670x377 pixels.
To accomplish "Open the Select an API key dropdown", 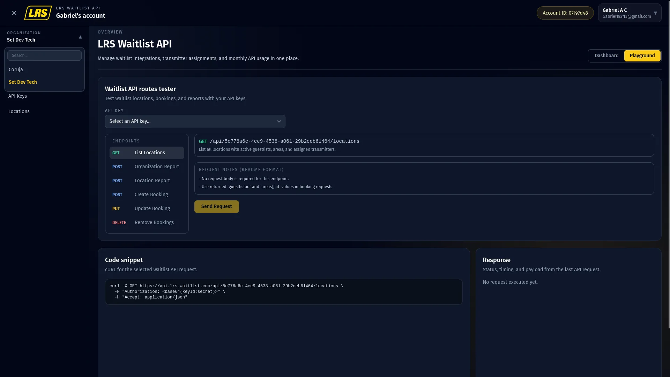I will click(x=195, y=121).
